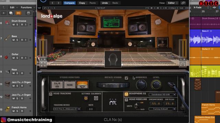220x123 pixels.
Task: Open Head Tracking settings gear
Action: click(86, 98)
